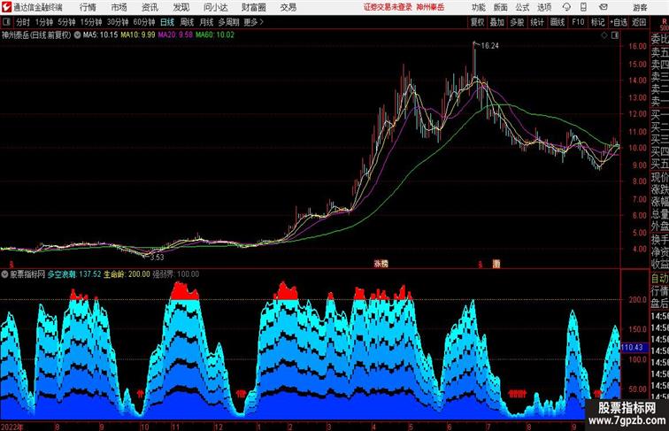Screen dimensions: 669x431
Task: Click the 证券交易未登录 login status link
Action: 388,7
